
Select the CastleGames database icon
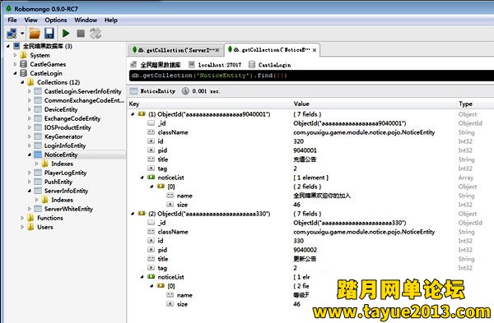(x=23, y=64)
